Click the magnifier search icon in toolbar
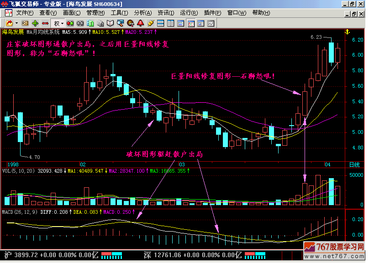 coord(120,23)
